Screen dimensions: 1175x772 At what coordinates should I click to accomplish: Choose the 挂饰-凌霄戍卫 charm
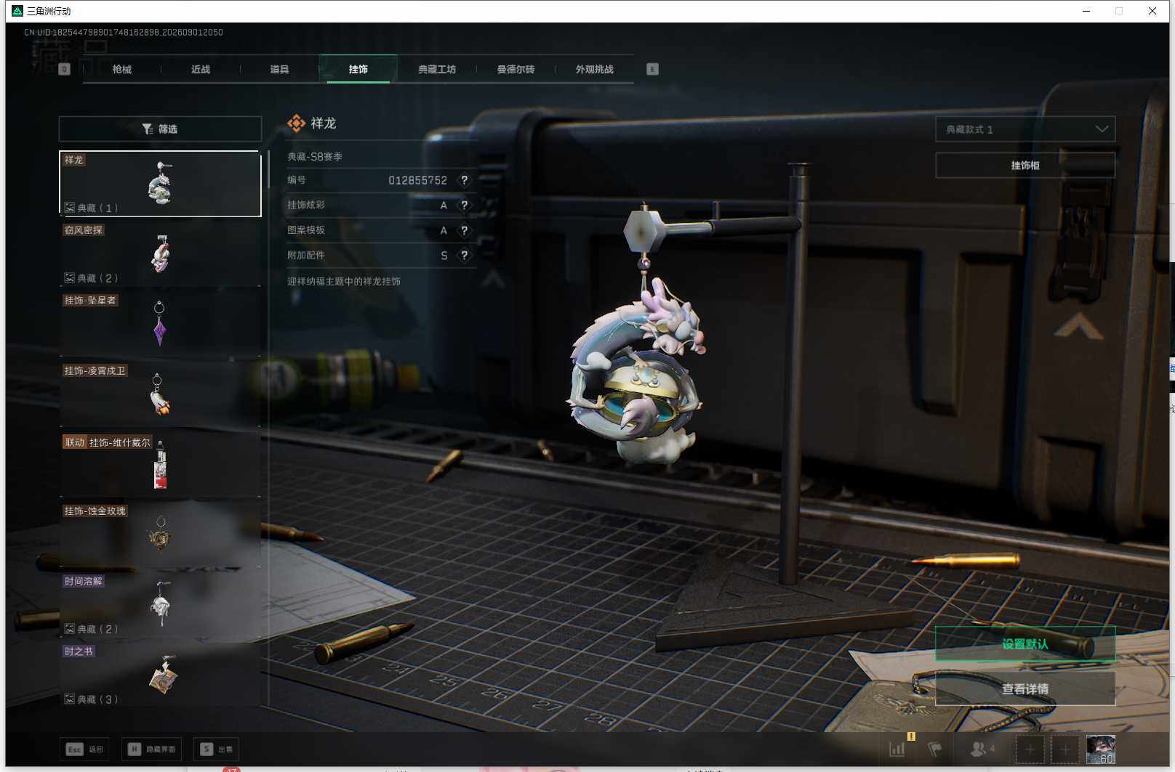160,394
